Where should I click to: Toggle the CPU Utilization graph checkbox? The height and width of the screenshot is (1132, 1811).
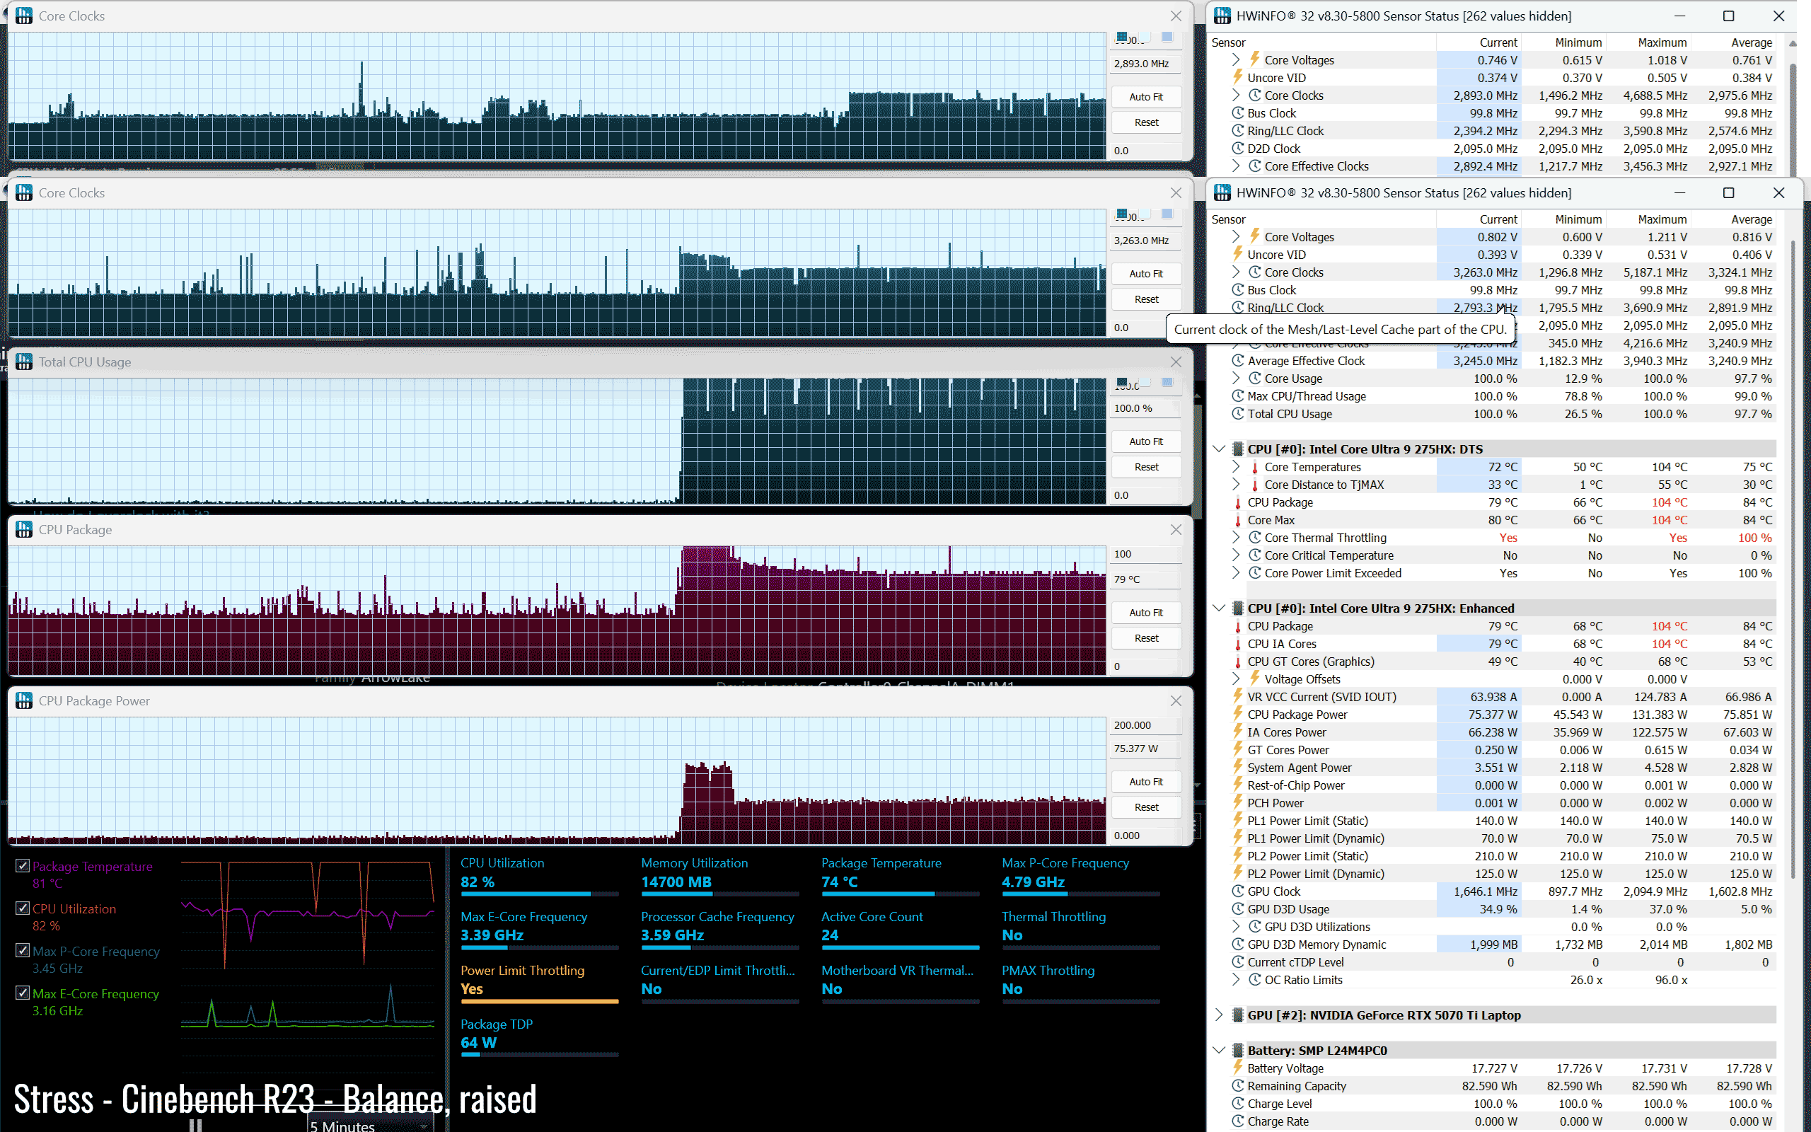pyautogui.click(x=23, y=908)
